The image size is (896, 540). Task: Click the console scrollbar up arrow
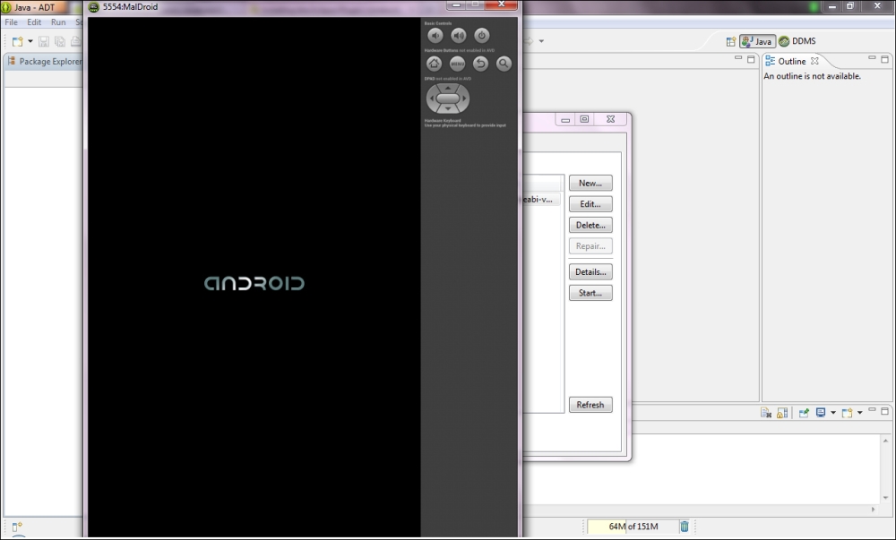point(886,440)
